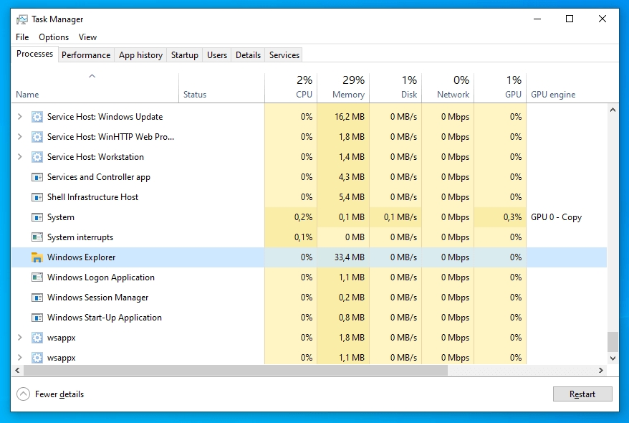Open the View menu
Image resolution: width=629 pixels, height=423 pixels.
[x=87, y=37]
